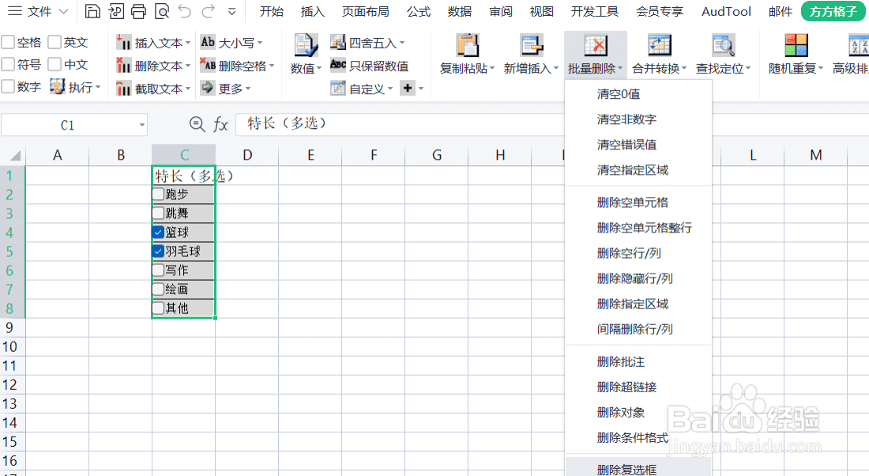
Task: Uncheck the 篮球 checkbox
Action: [x=159, y=232]
